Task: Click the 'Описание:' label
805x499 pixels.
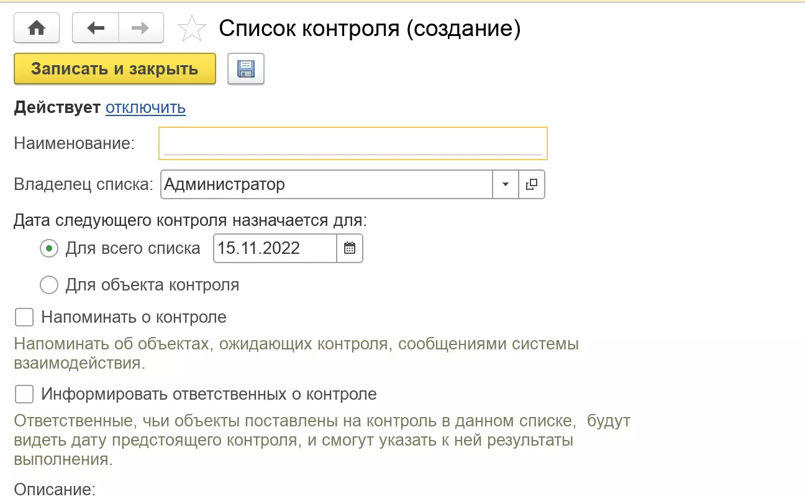Action: [x=55, y=490]
